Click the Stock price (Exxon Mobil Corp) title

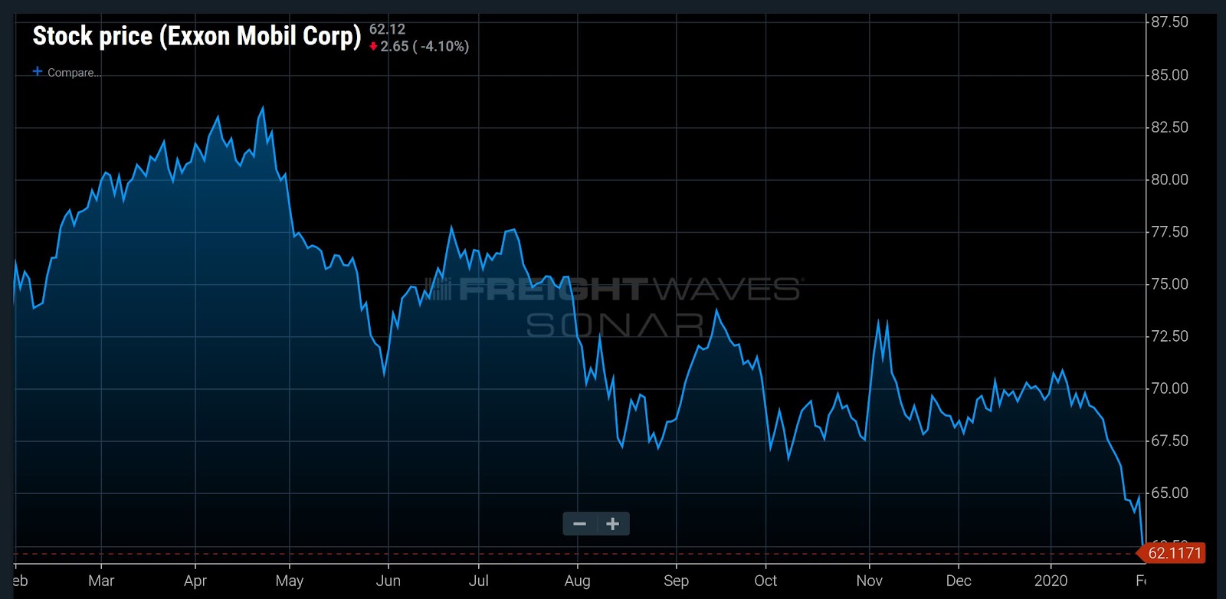click(197, 36)
